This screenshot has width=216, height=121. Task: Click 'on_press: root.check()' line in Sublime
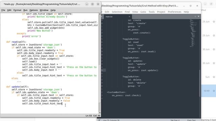tap(127, 95)
